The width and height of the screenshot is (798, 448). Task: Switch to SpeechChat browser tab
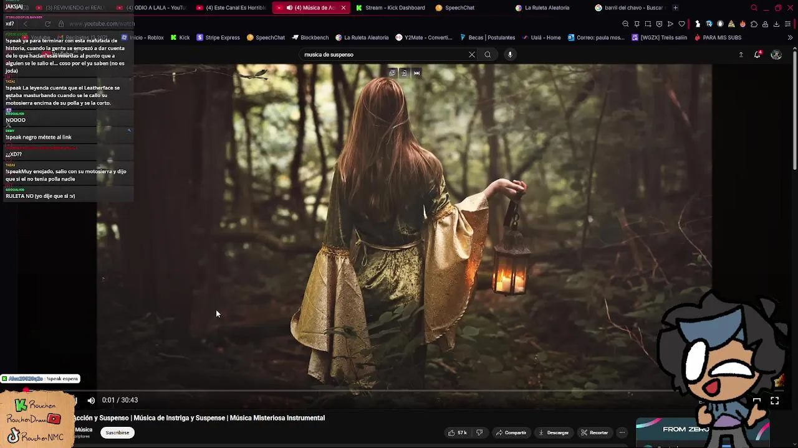click(471, 7)
